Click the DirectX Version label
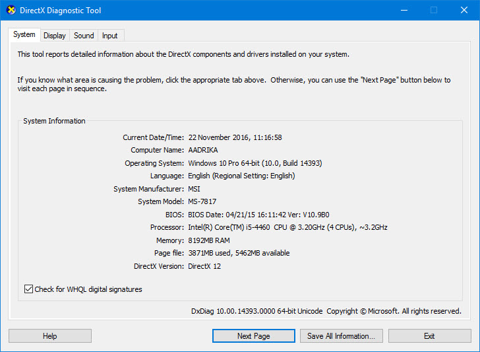Screen dimensions: 480x352 159,266
